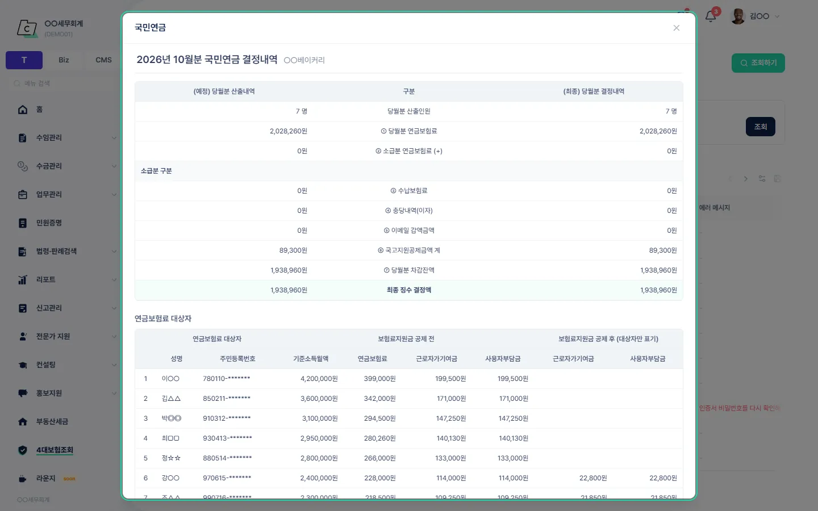Click resident number 850211-*******
The height and width of the screenshot is (511, 818).
(227, 399)
